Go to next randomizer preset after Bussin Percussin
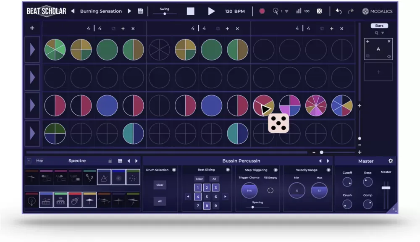Image resolution: width=420 pixels, height=242 pixels. 328,161
